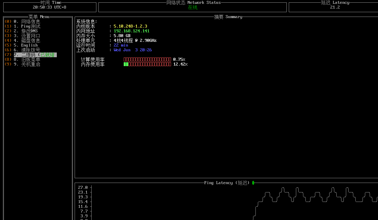Select menu item 9 关机重启
This screenshot has width=378, height=220.
[27, 64]
